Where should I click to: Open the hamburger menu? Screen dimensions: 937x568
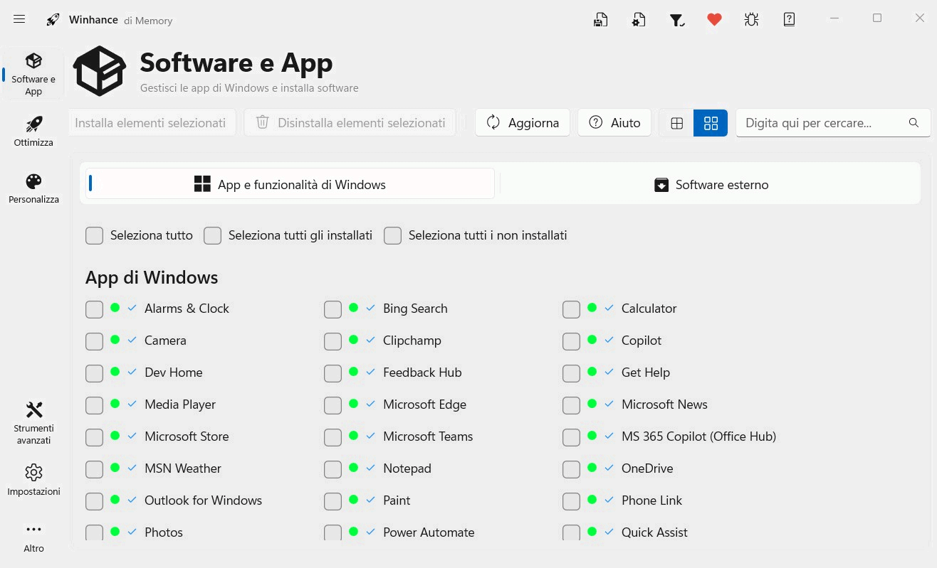click(19, 19)
